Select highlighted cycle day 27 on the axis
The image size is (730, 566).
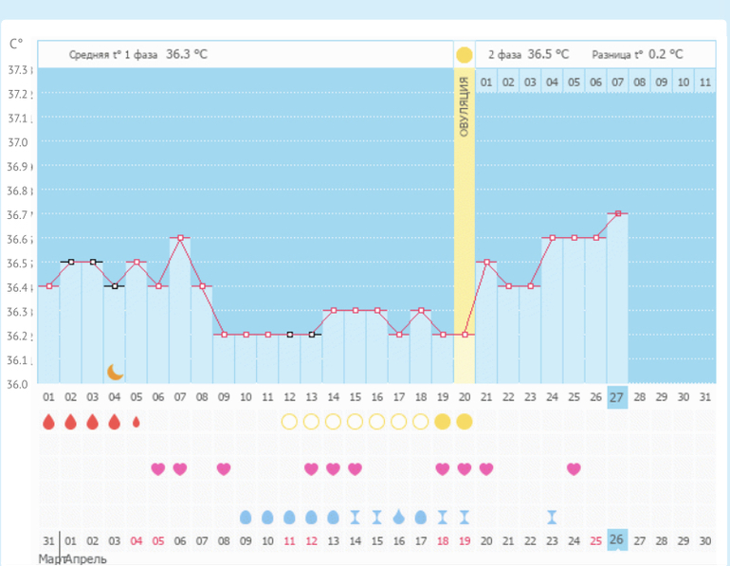point(617,396)
